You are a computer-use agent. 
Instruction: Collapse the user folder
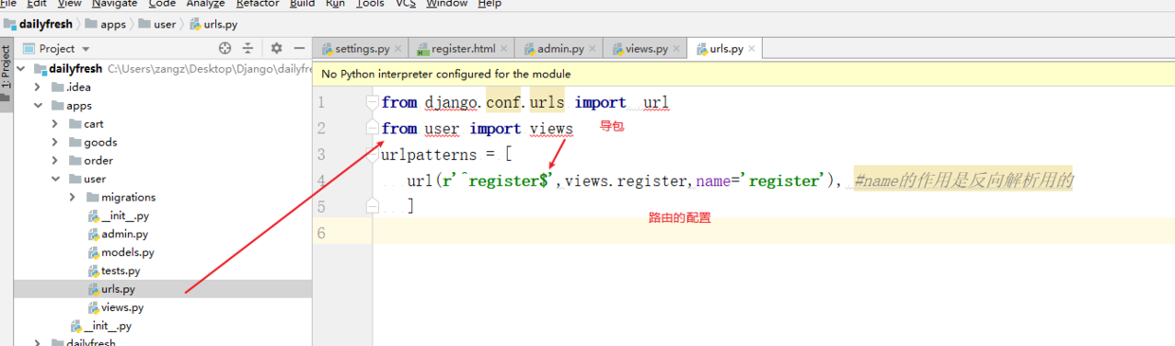[x=57, y=179]
